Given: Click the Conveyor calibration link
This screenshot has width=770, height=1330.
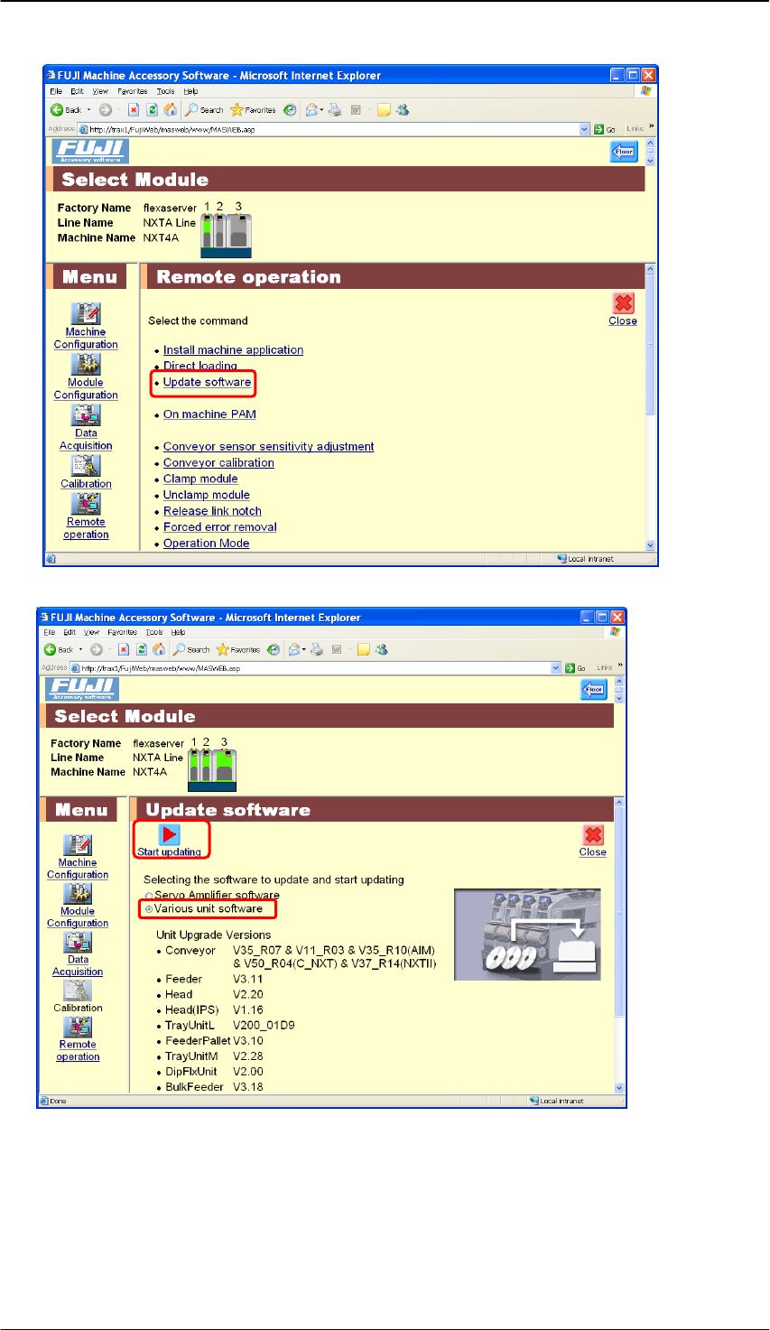Looking at the screenshot, I should pos(218,463).
